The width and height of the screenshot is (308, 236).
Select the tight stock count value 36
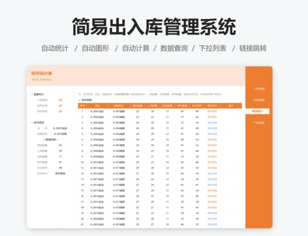point(60,112)
